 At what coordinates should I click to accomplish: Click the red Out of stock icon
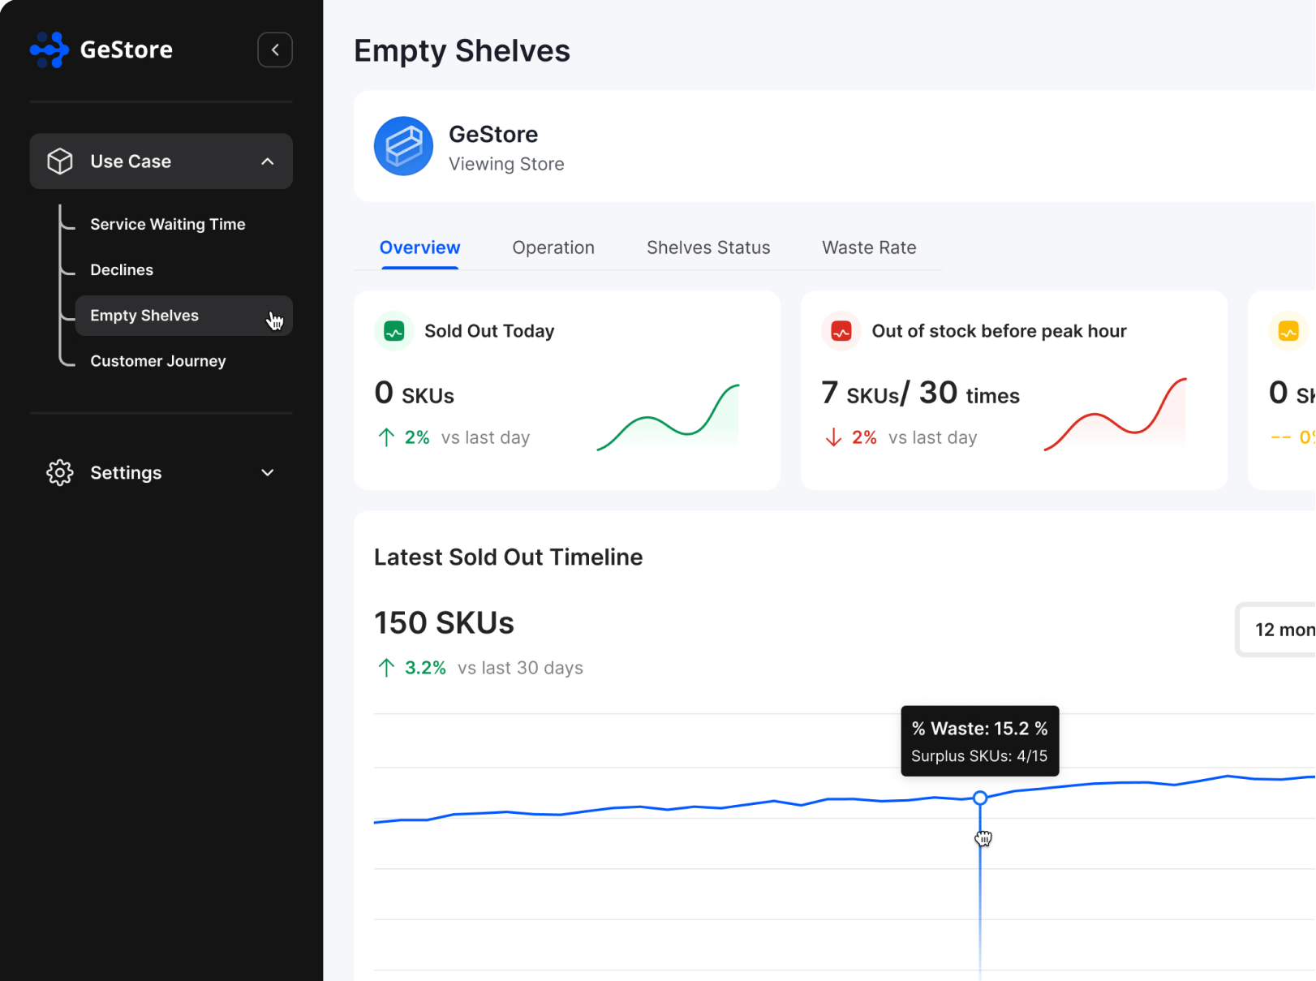841,331
